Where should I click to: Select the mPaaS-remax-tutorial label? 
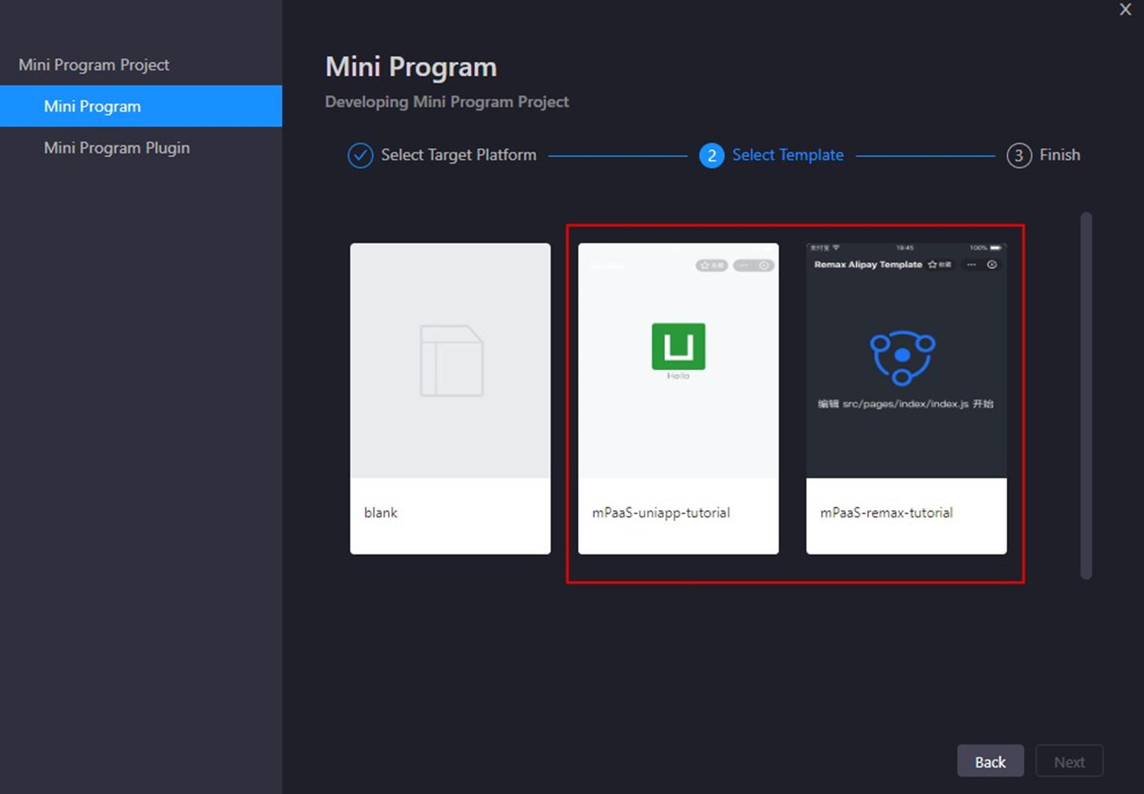click(x=886, y=512)
